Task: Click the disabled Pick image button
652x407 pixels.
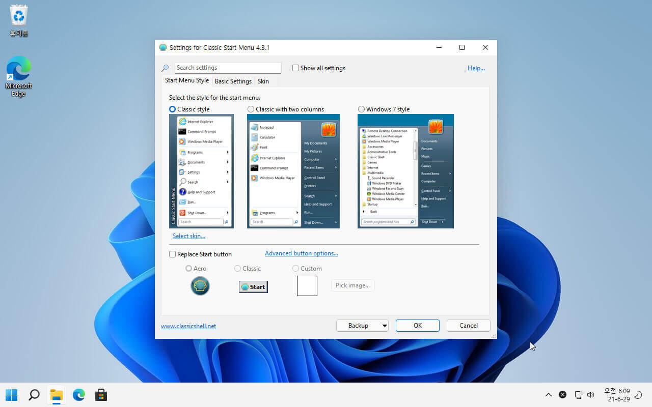Action: click(353, 285)
